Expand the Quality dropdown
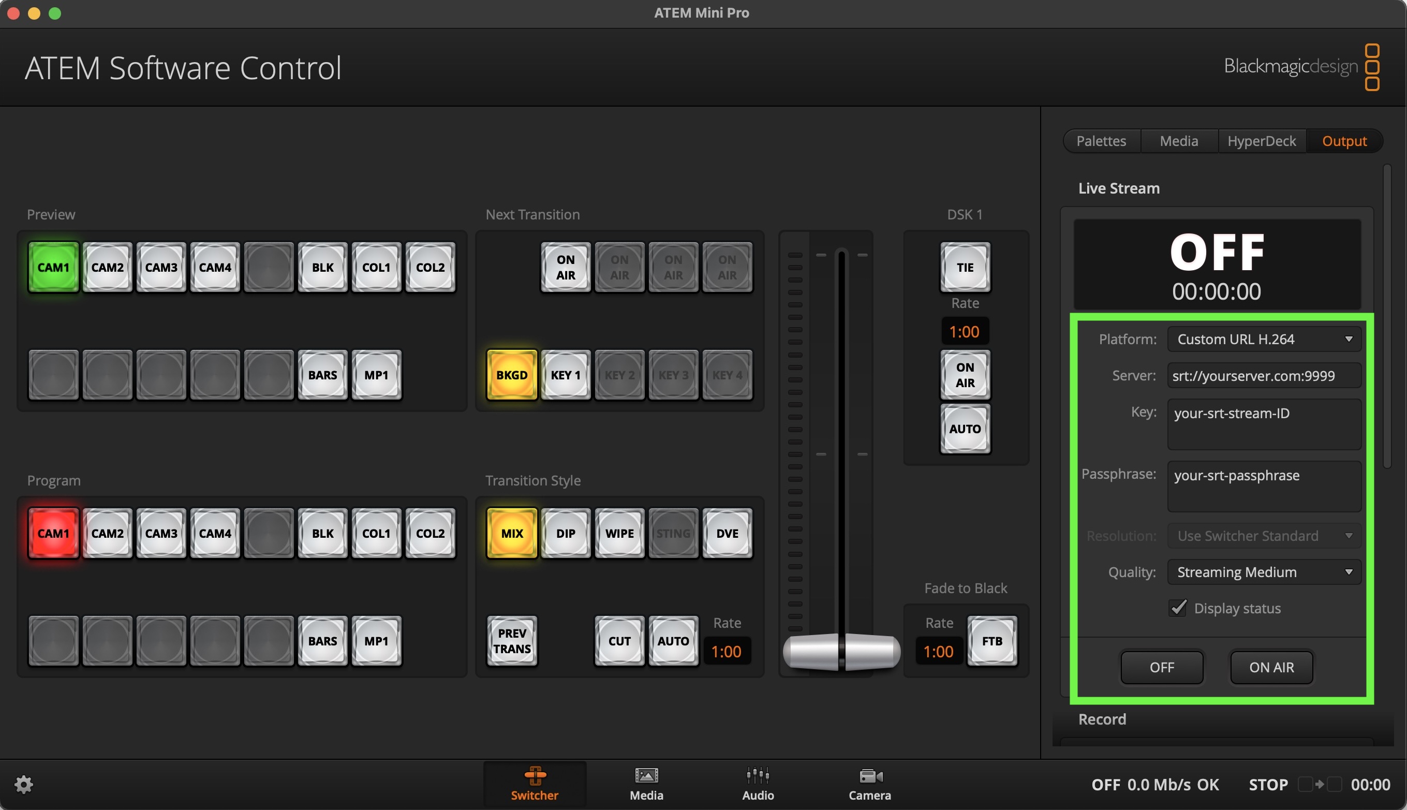The height and width of the screenshot is (810, 1407). pyautogui.click(x=1264, y=572)
